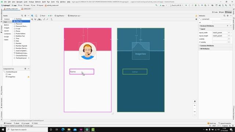Select ConstraintLayout in the Component Tree

pos(11,72)
